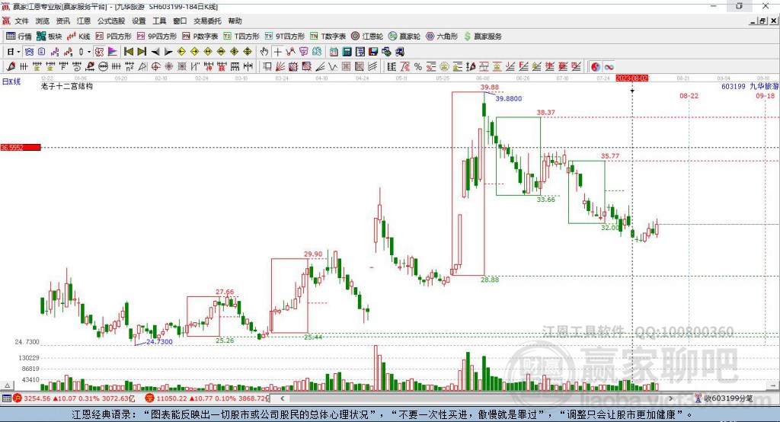Open the 帮助 menu

pyautogui.click(x=235, y=21)
